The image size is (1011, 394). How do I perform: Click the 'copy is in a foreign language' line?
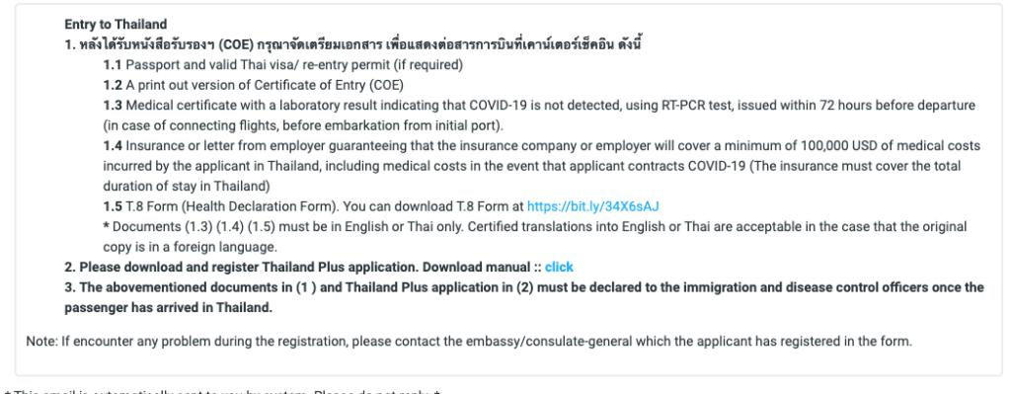191,247
